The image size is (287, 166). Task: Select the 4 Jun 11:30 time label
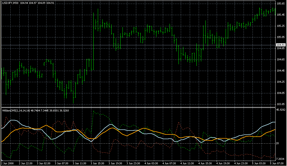pyautogui.click(x=187, y=163)
